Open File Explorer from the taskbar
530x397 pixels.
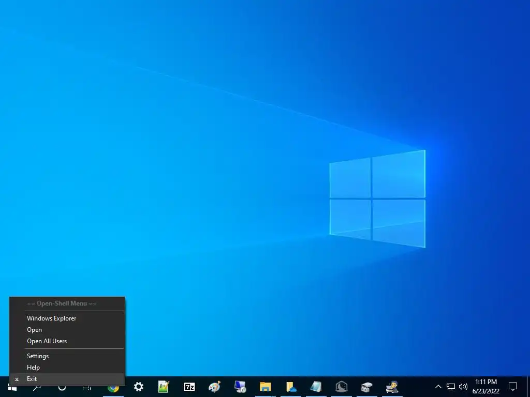pos(266,387)
